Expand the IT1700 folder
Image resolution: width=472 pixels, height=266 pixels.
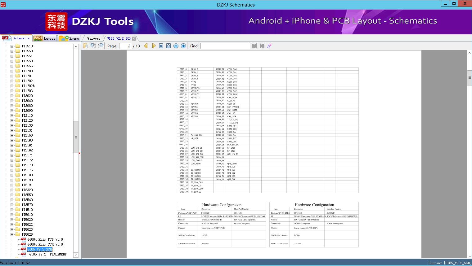click(12, 71)
